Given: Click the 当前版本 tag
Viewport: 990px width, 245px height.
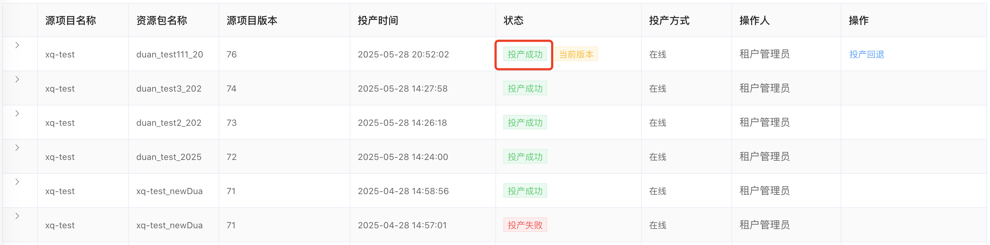Looking at the screenshot, I should click(576, 55).
